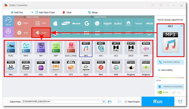Choose the WAV format icon
Viewport: 189px width, 109px height.
(x=26, y=47)
